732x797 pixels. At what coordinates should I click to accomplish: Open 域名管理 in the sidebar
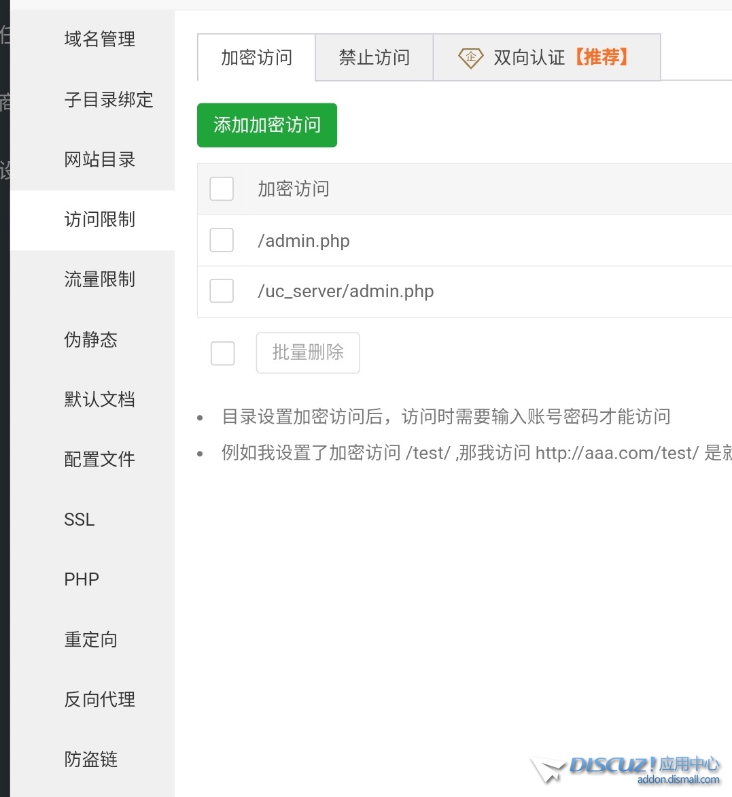point(99,39)
